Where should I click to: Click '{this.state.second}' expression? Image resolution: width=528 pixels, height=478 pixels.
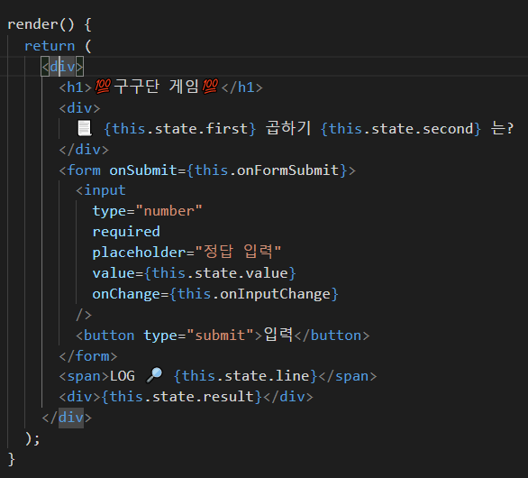pyautogui.click(x=401, y=129)
